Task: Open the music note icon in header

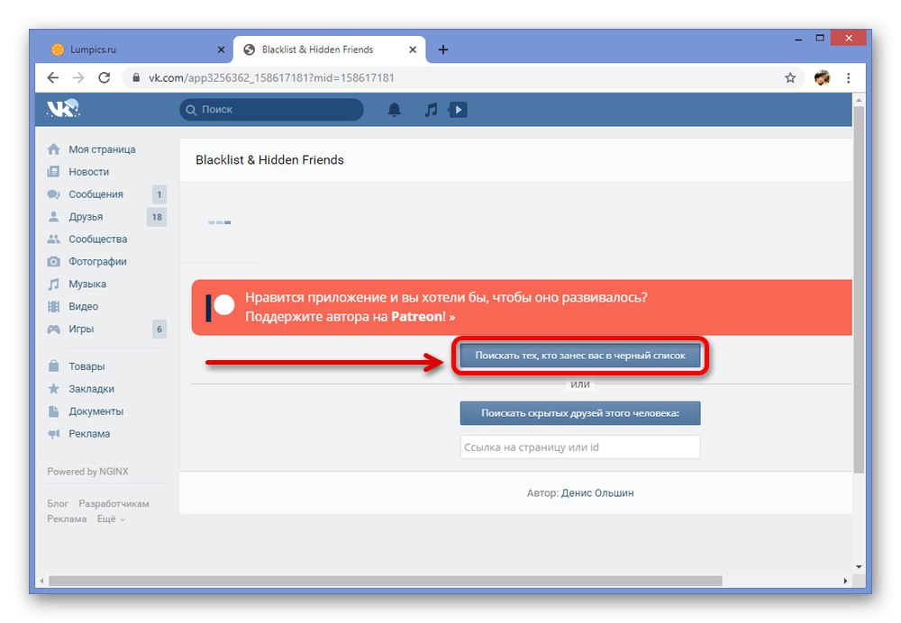Action: point(431,110)
